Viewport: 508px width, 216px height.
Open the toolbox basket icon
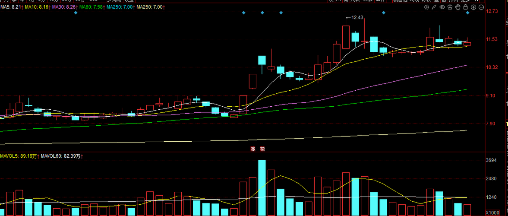[x=450, y=7]
